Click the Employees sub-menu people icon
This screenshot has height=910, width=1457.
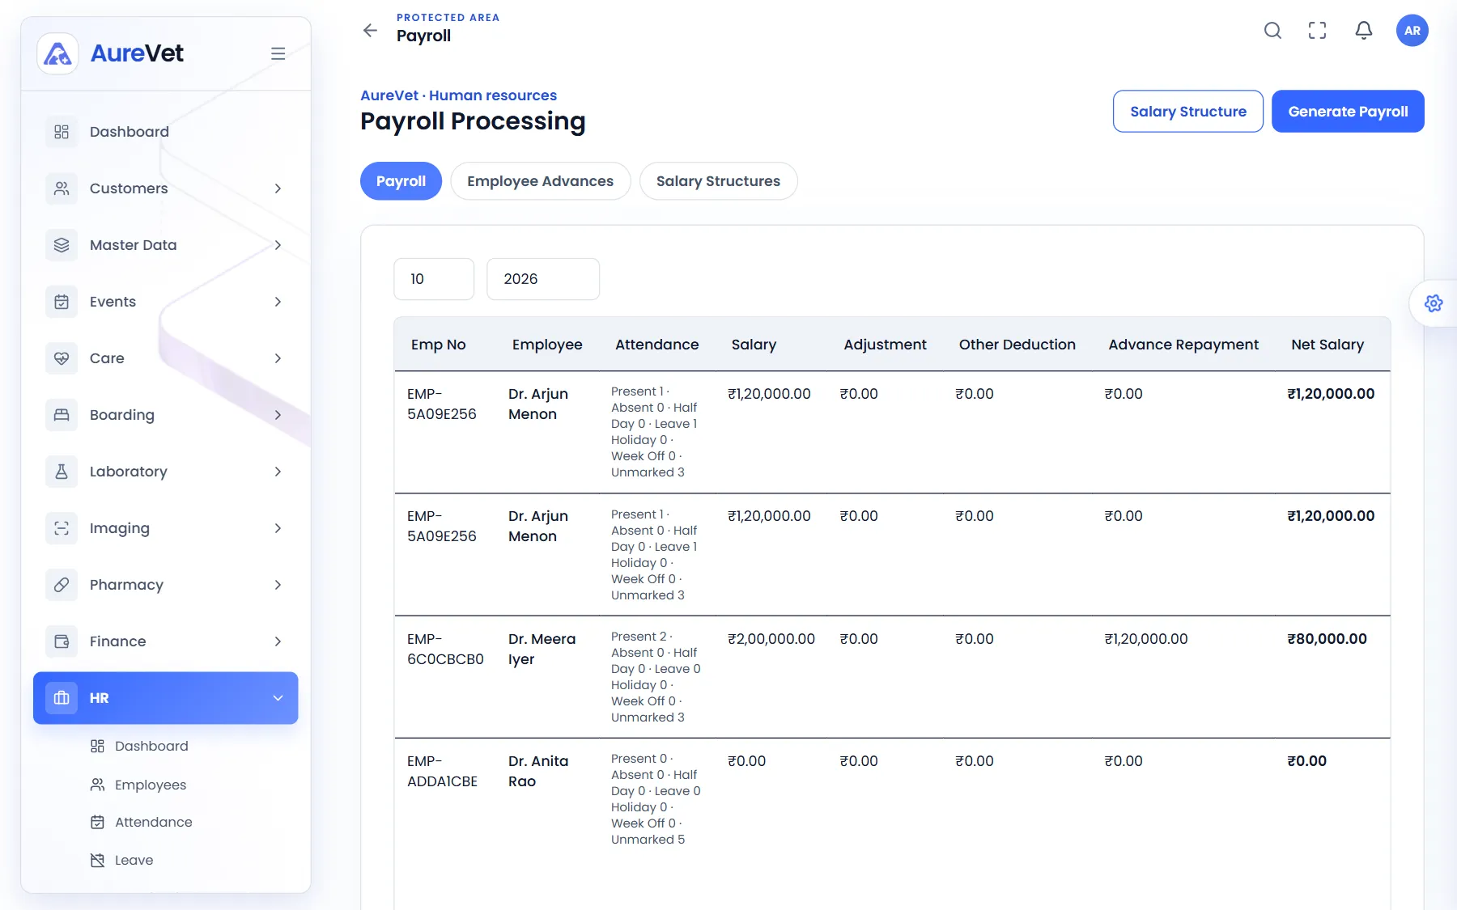pyautogui.click(x=97, y=785)
